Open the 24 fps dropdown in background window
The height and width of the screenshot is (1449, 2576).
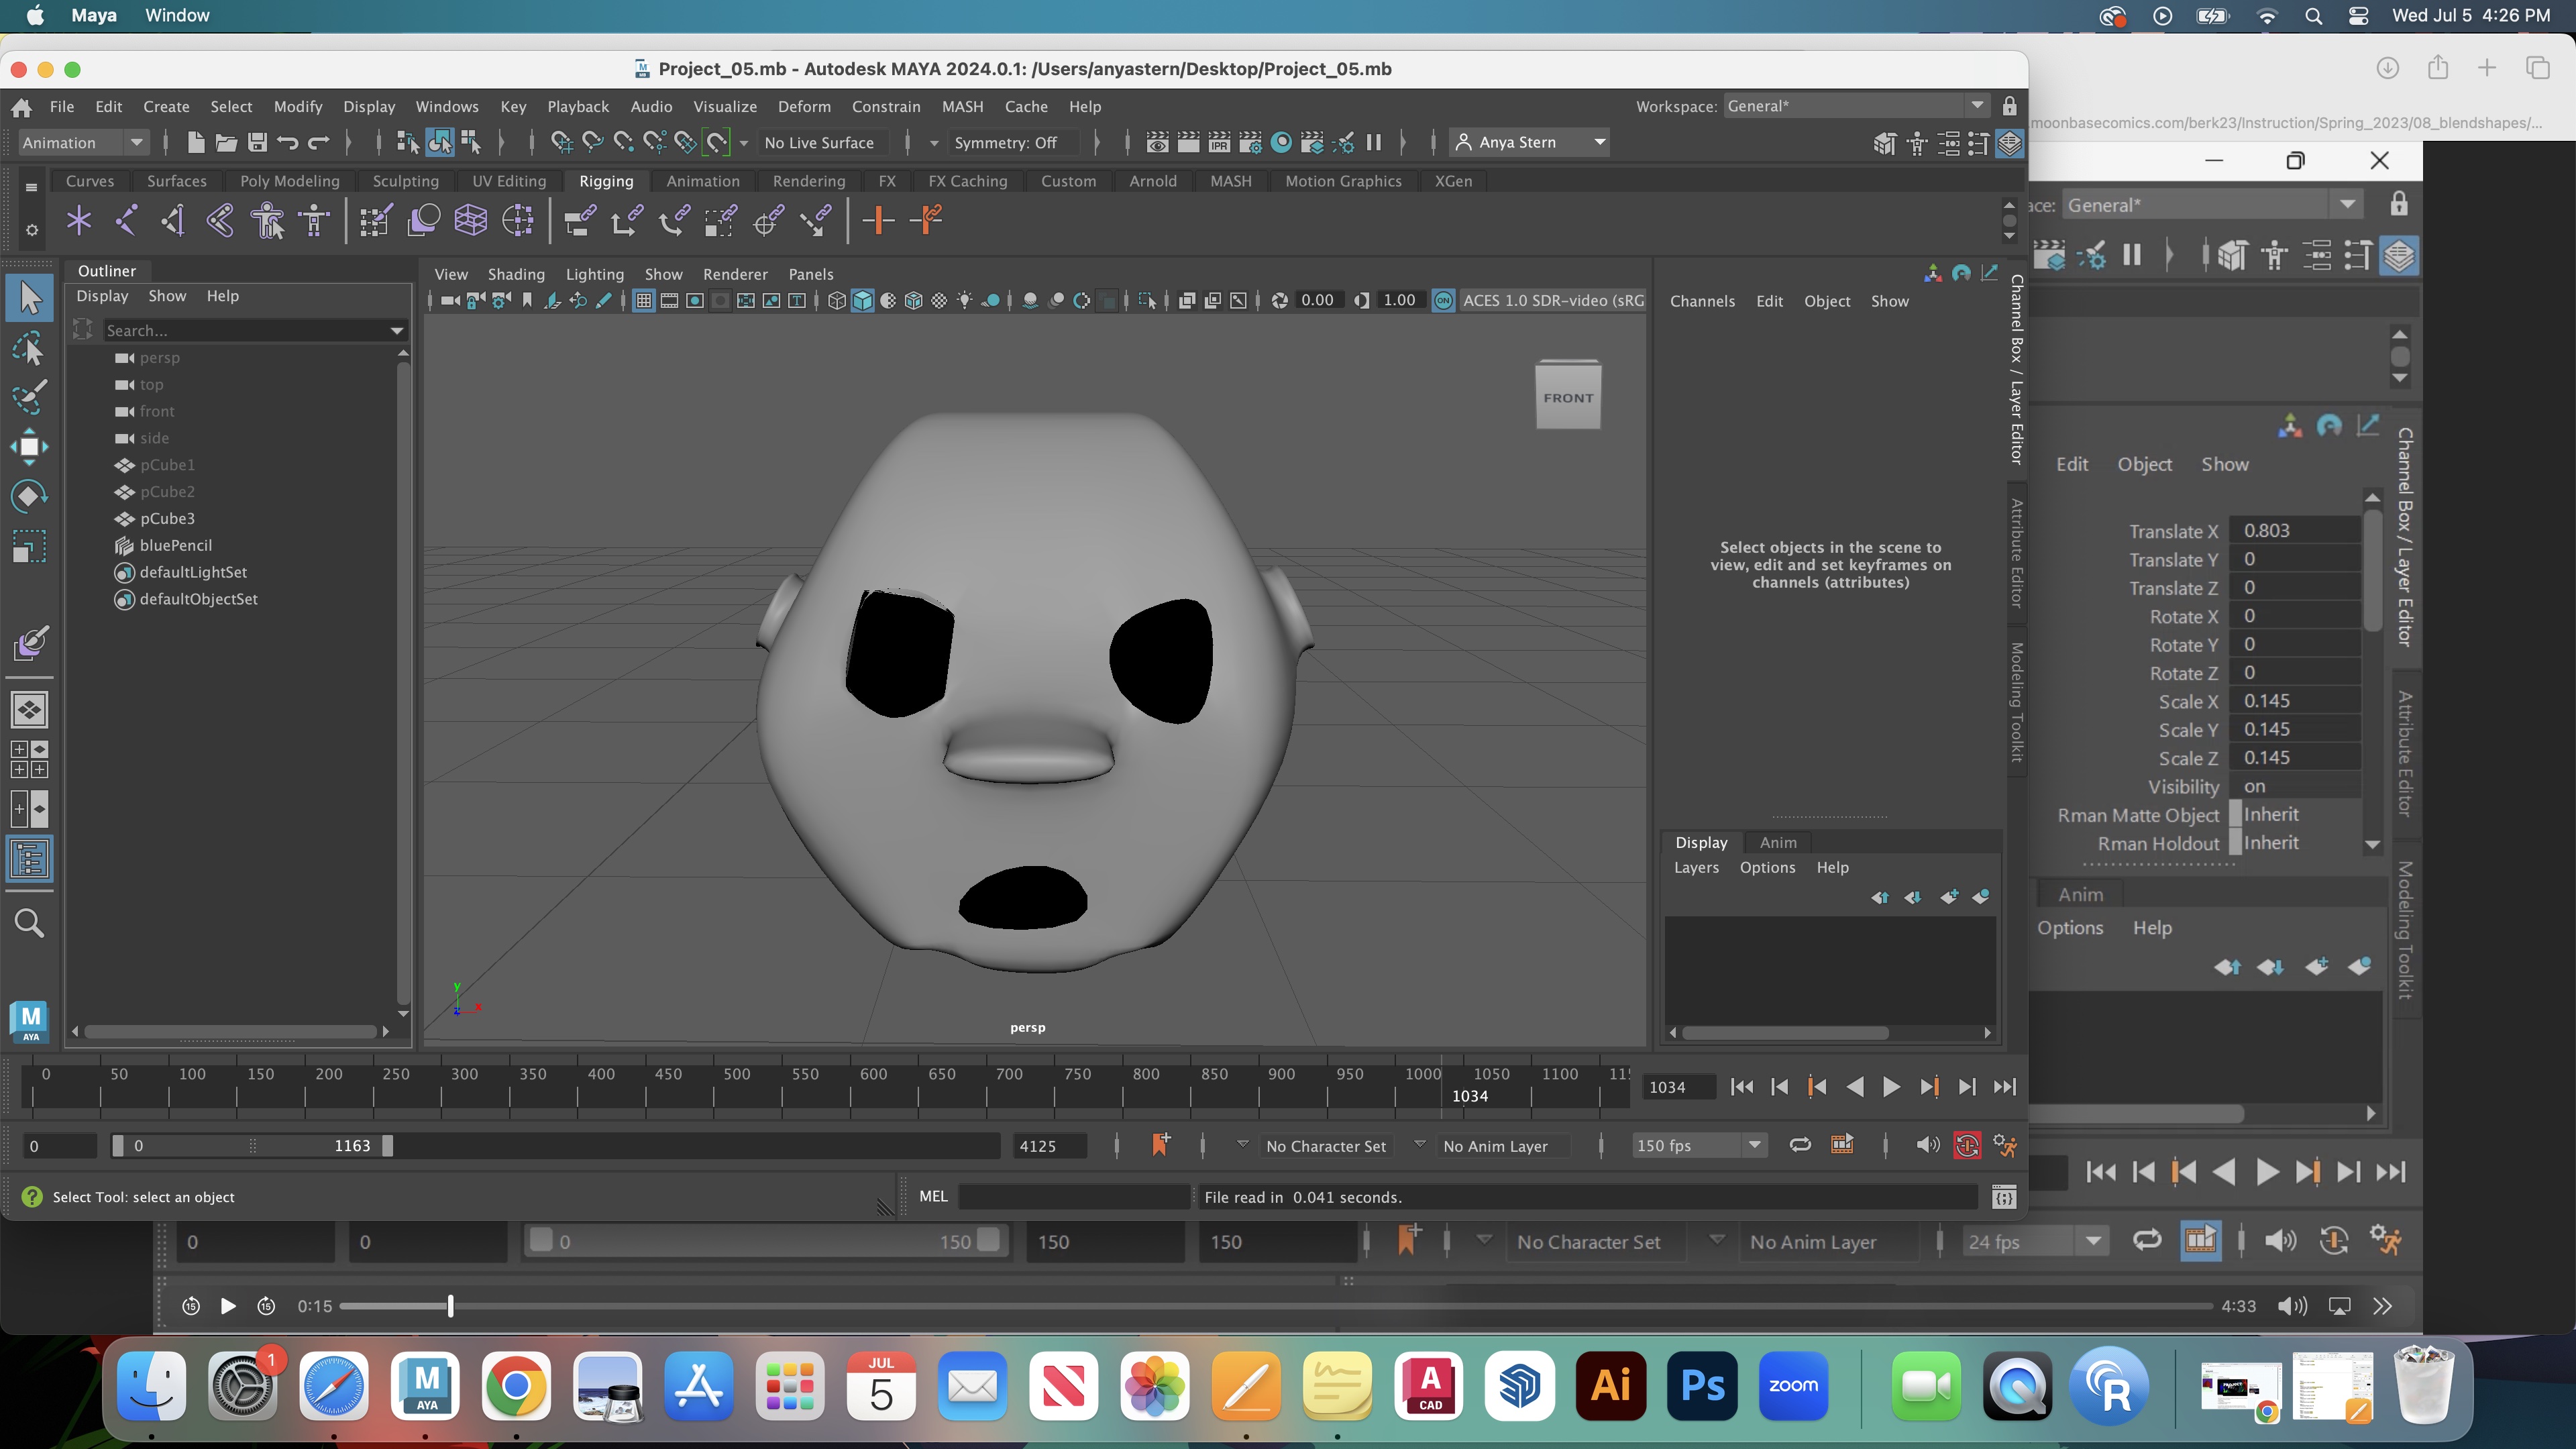pos(2034,1242)
